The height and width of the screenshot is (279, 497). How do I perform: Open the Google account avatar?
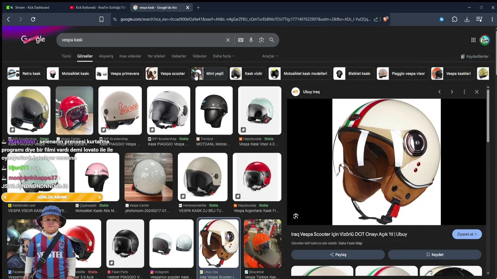coord(485,40)
